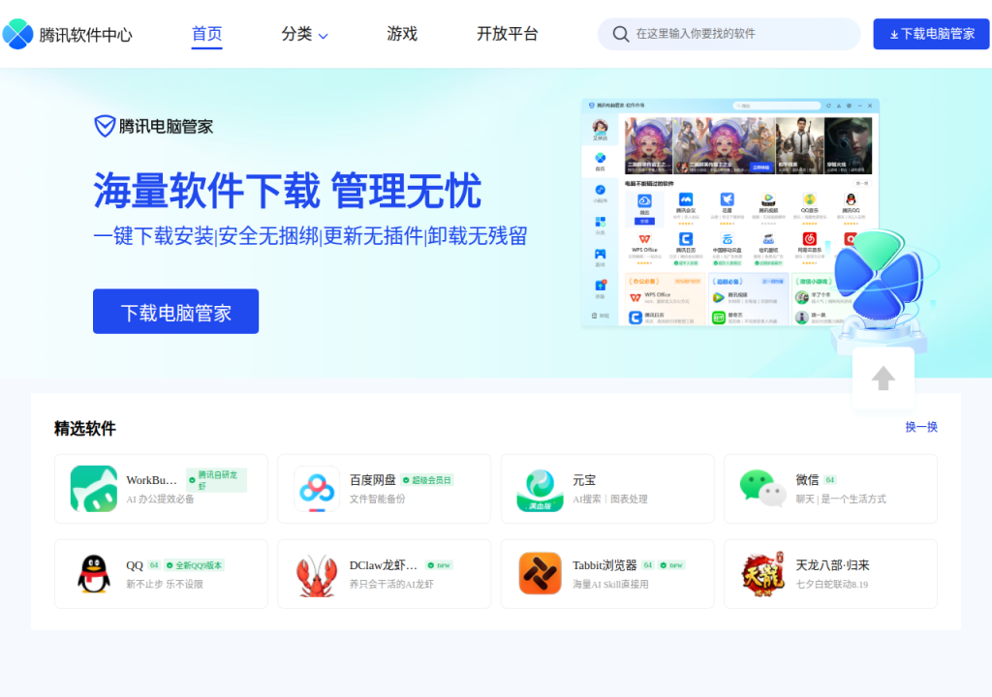This screenshot has height=697, width=992.
Task: Click the 换一换 refresh link
Action: [921, 427]
